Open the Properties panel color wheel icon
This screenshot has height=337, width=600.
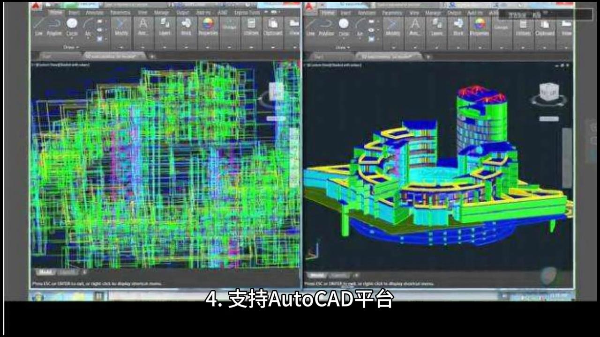pos(208,23)
